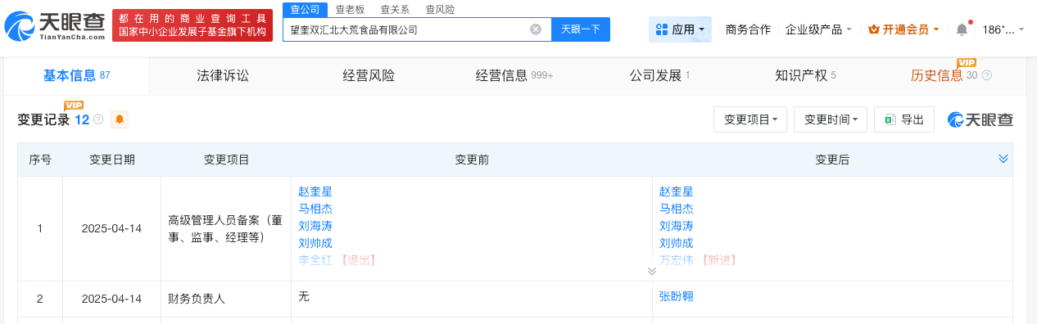The width and height of the screenshot is (1037, 324).
Task: Open 刘海涛 in the 变更后 column
Action: click(676, 226)
